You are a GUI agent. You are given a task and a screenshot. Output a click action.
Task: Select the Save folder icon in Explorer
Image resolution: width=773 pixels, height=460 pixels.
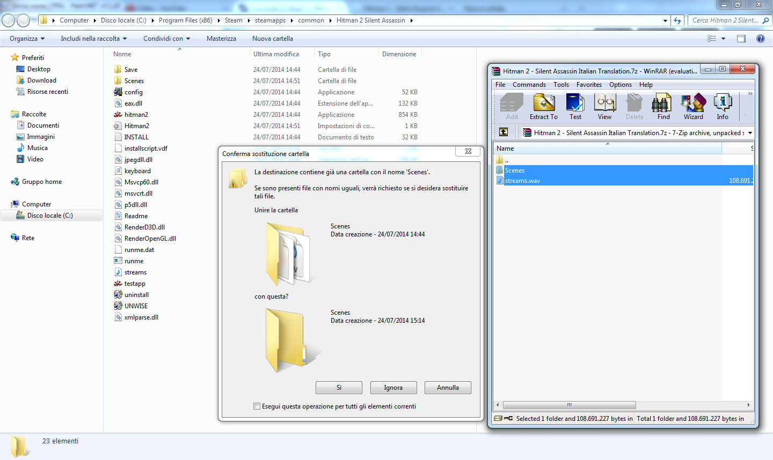[118, 70]
